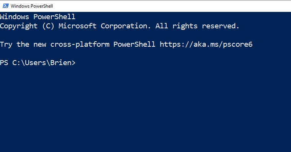
Task: Click the word reserved. at line end
Action: pos(221,26)
